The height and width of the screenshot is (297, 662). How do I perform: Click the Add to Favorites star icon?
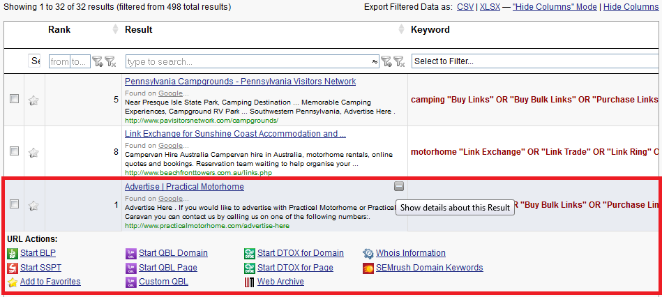(x=13, y=282)
